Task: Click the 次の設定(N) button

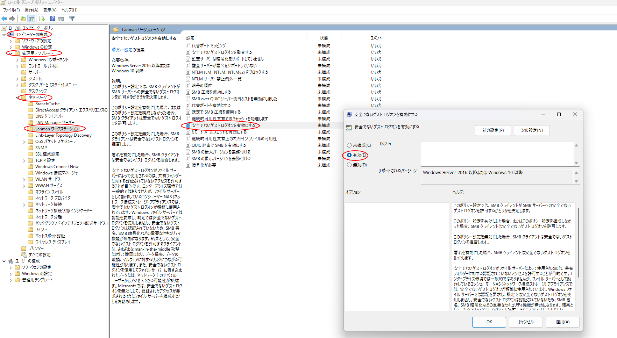Action: [x=531, y=130]
